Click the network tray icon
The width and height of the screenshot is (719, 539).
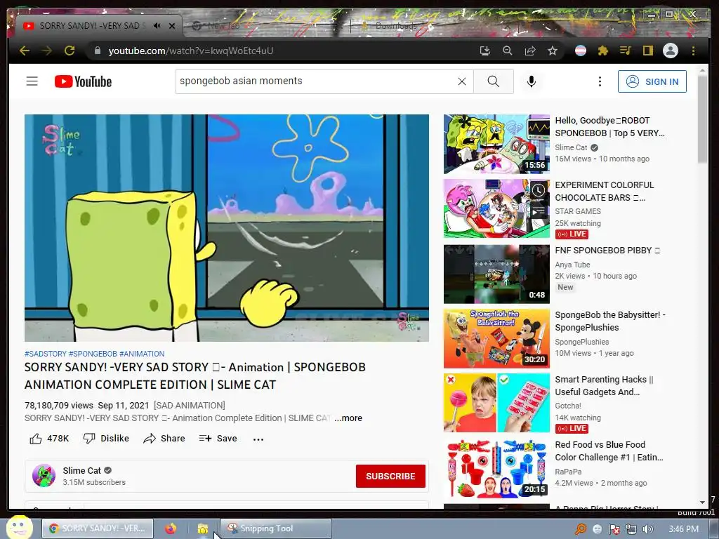click(631, 529)
